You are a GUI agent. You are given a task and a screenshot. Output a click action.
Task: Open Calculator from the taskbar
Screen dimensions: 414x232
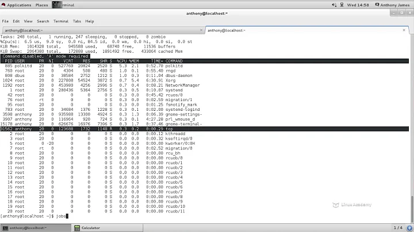pos(108,228)
